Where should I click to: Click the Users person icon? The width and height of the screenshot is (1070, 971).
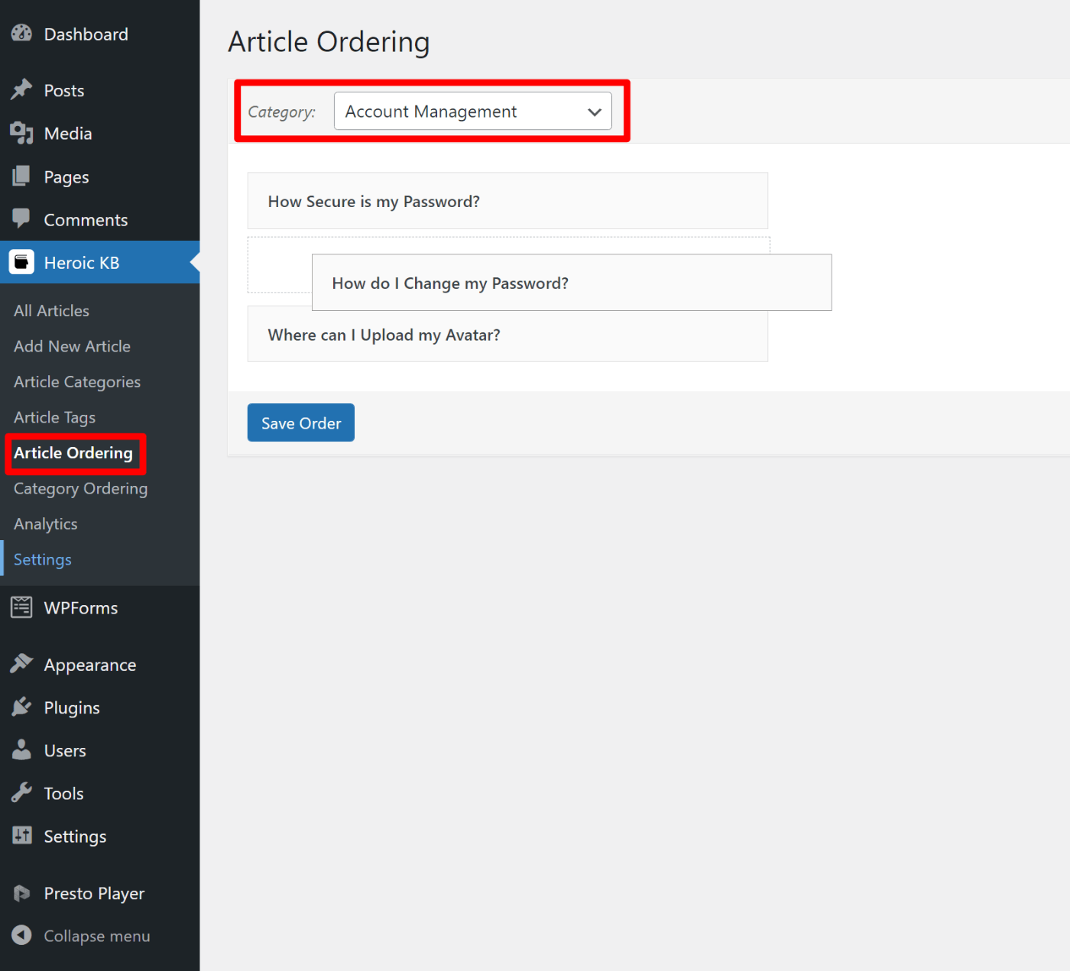click(21, 750)
